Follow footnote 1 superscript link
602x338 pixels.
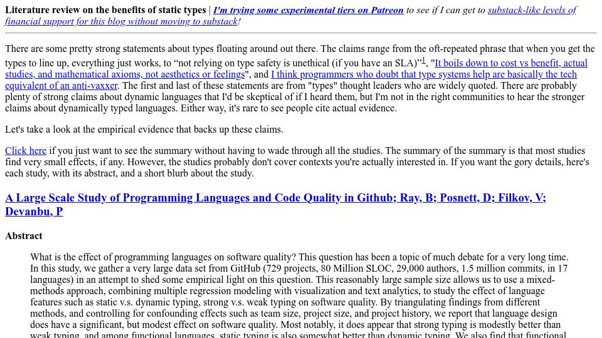click(x=423, y=60)
